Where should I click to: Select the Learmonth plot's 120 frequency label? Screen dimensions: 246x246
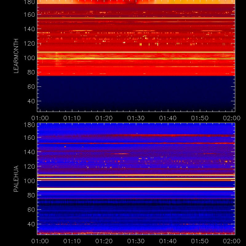coord(29,43)
